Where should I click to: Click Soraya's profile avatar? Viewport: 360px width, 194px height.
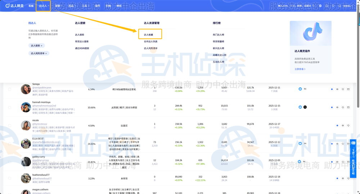(26, 89)
